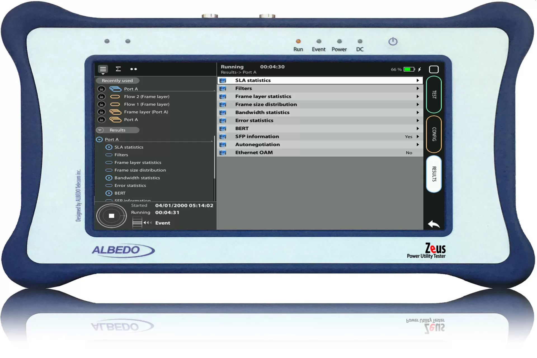The height and width of the screenshot is (358, 537).
Task: Open the BERT menu entry
Action: coord(320,129)
